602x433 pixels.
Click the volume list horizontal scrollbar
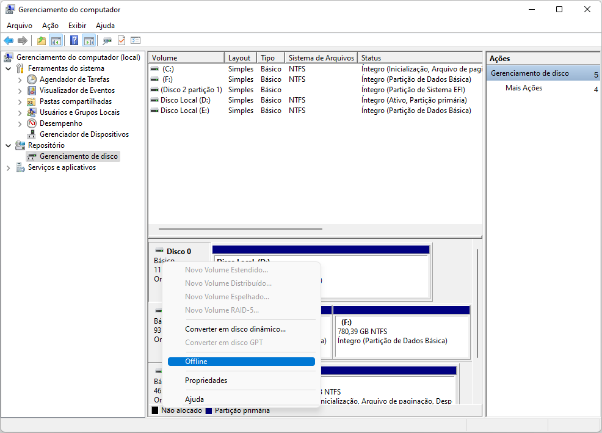(x=241, y=229)
